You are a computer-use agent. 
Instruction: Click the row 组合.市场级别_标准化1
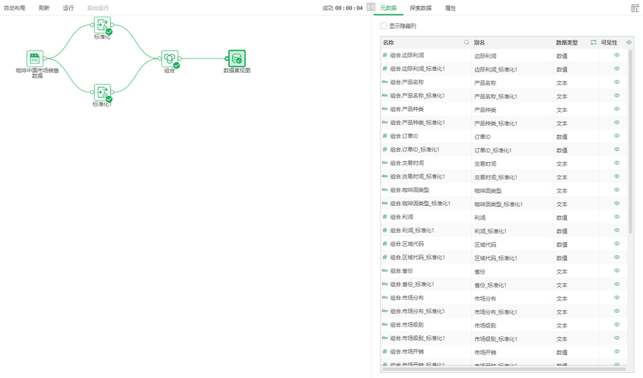pos(504,338)
